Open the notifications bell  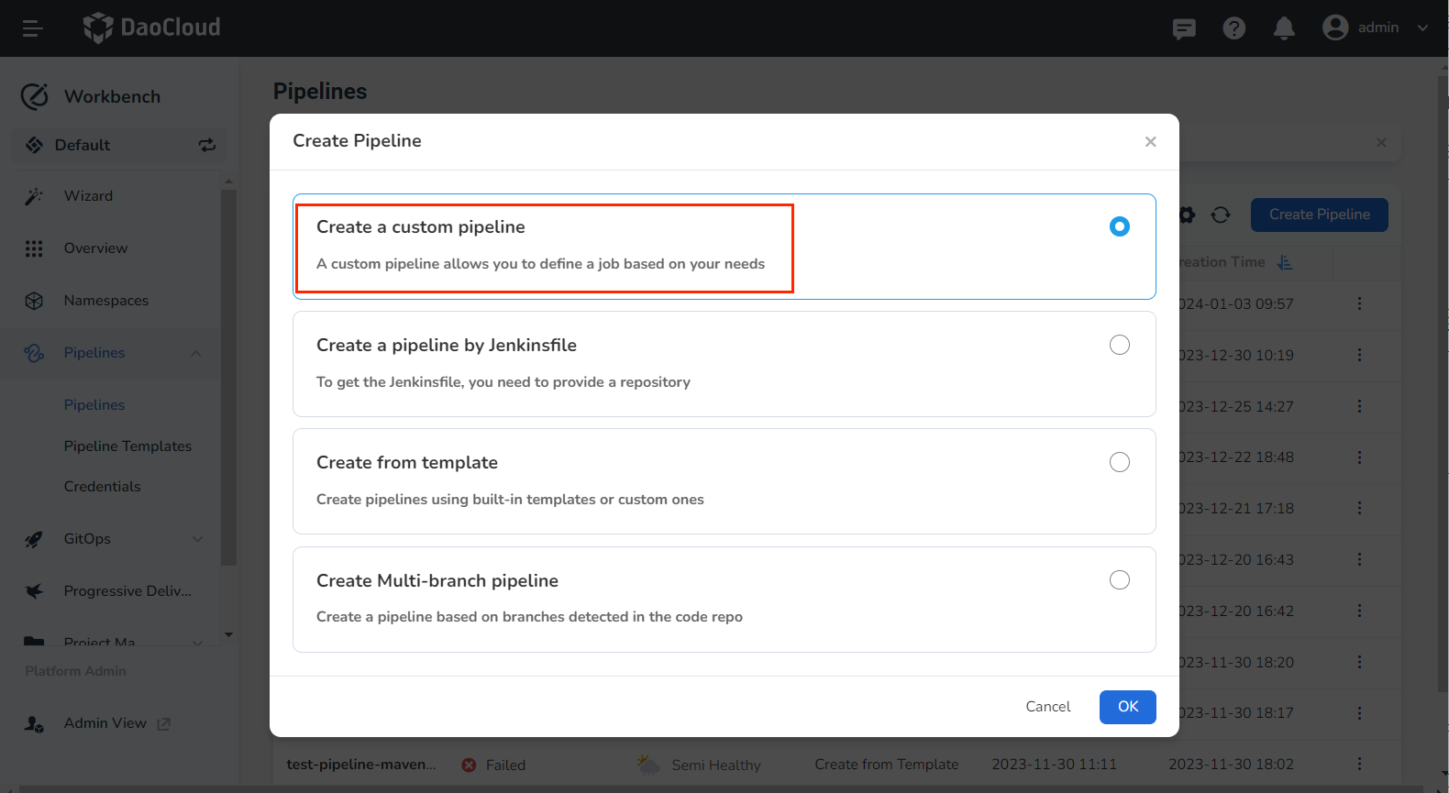(1284, 28)
